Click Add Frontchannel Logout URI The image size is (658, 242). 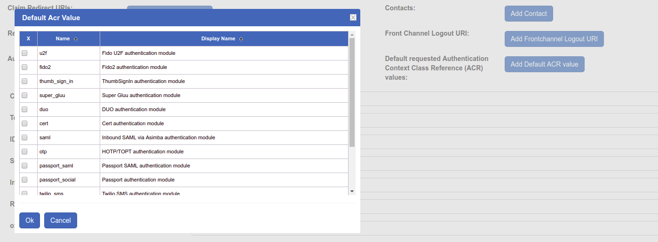coord(554,39)
